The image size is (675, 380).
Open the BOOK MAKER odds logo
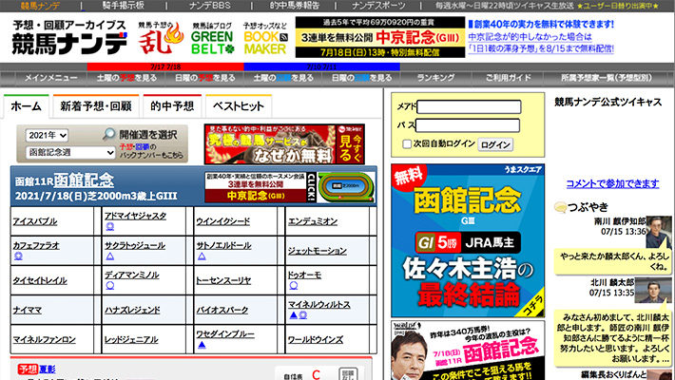[x=265, y=38]
